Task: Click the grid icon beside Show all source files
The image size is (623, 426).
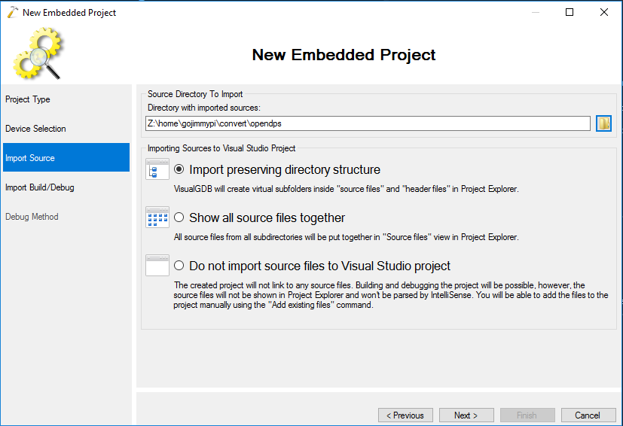Action: point(157,218)
